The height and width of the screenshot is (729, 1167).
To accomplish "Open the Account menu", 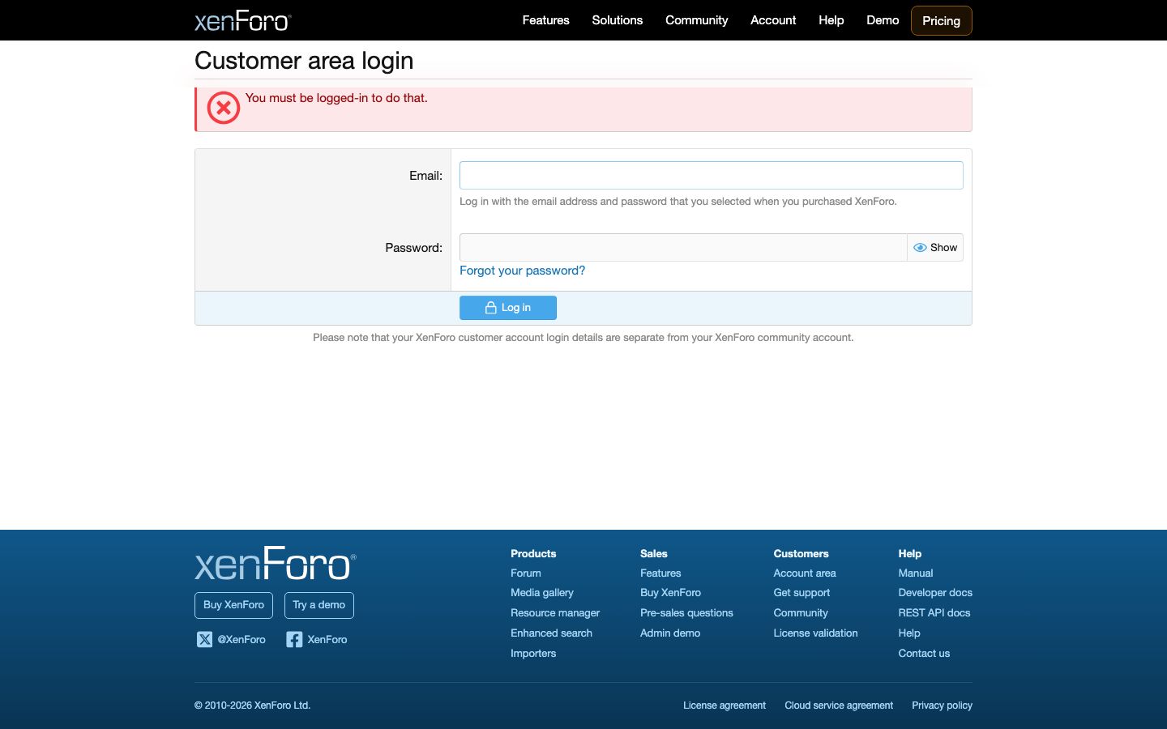I will pyautogui.click(x=773, y=20).
